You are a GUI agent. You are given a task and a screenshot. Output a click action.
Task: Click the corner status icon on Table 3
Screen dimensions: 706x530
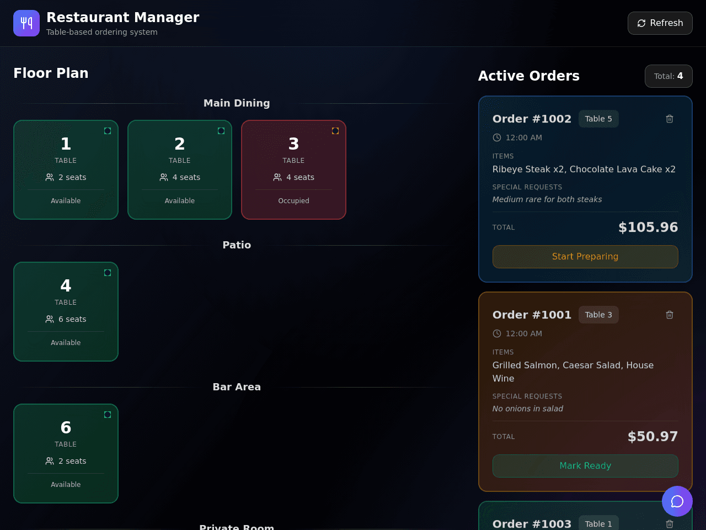pyautogui.click(x=335, y=131)
